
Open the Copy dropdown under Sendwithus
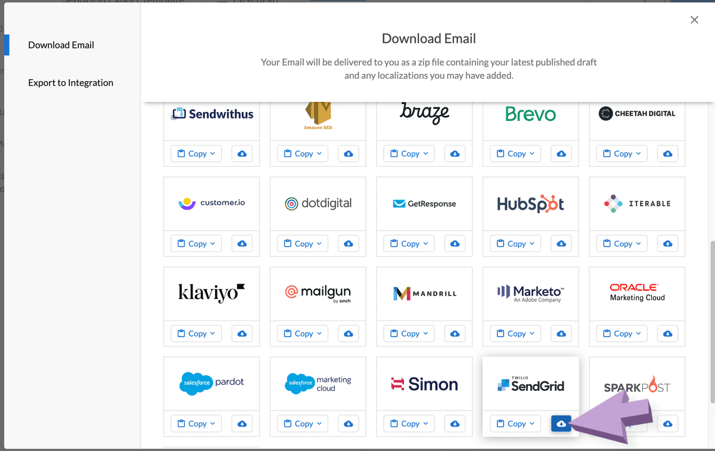pyautogui.click(x=196, y=154)
